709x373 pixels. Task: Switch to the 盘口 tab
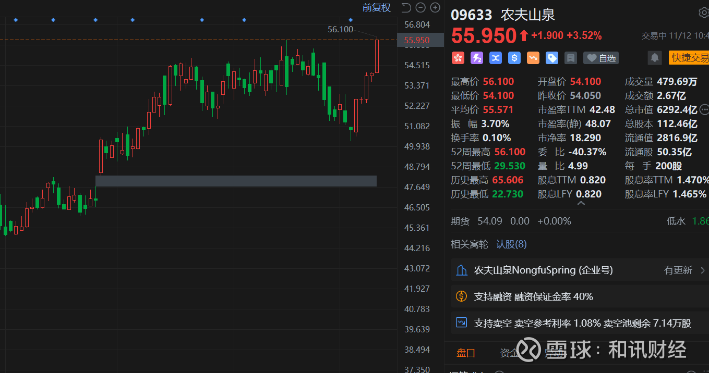(466, 353)
